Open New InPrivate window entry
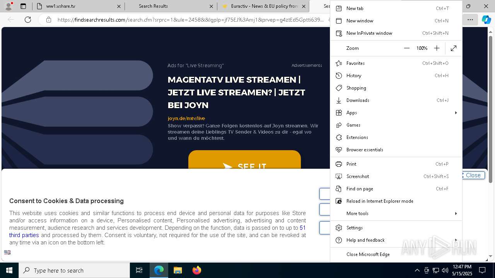The width and height of the screenshot is (495, 278). [396, 33]
